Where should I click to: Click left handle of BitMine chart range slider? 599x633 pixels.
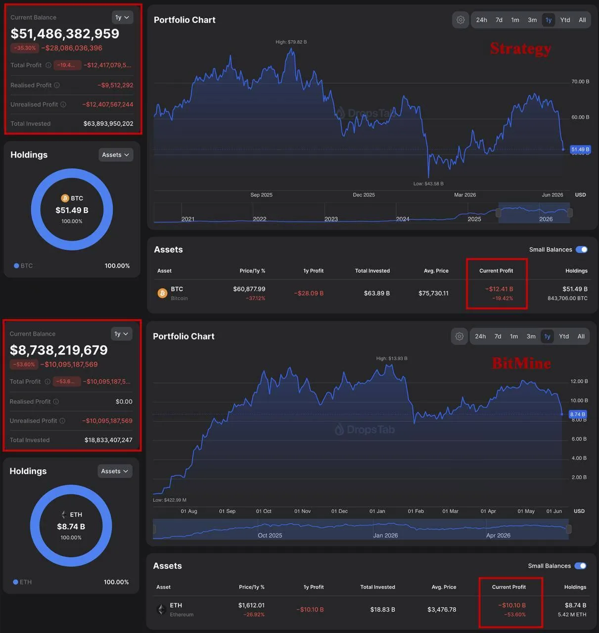pos(154,529)
